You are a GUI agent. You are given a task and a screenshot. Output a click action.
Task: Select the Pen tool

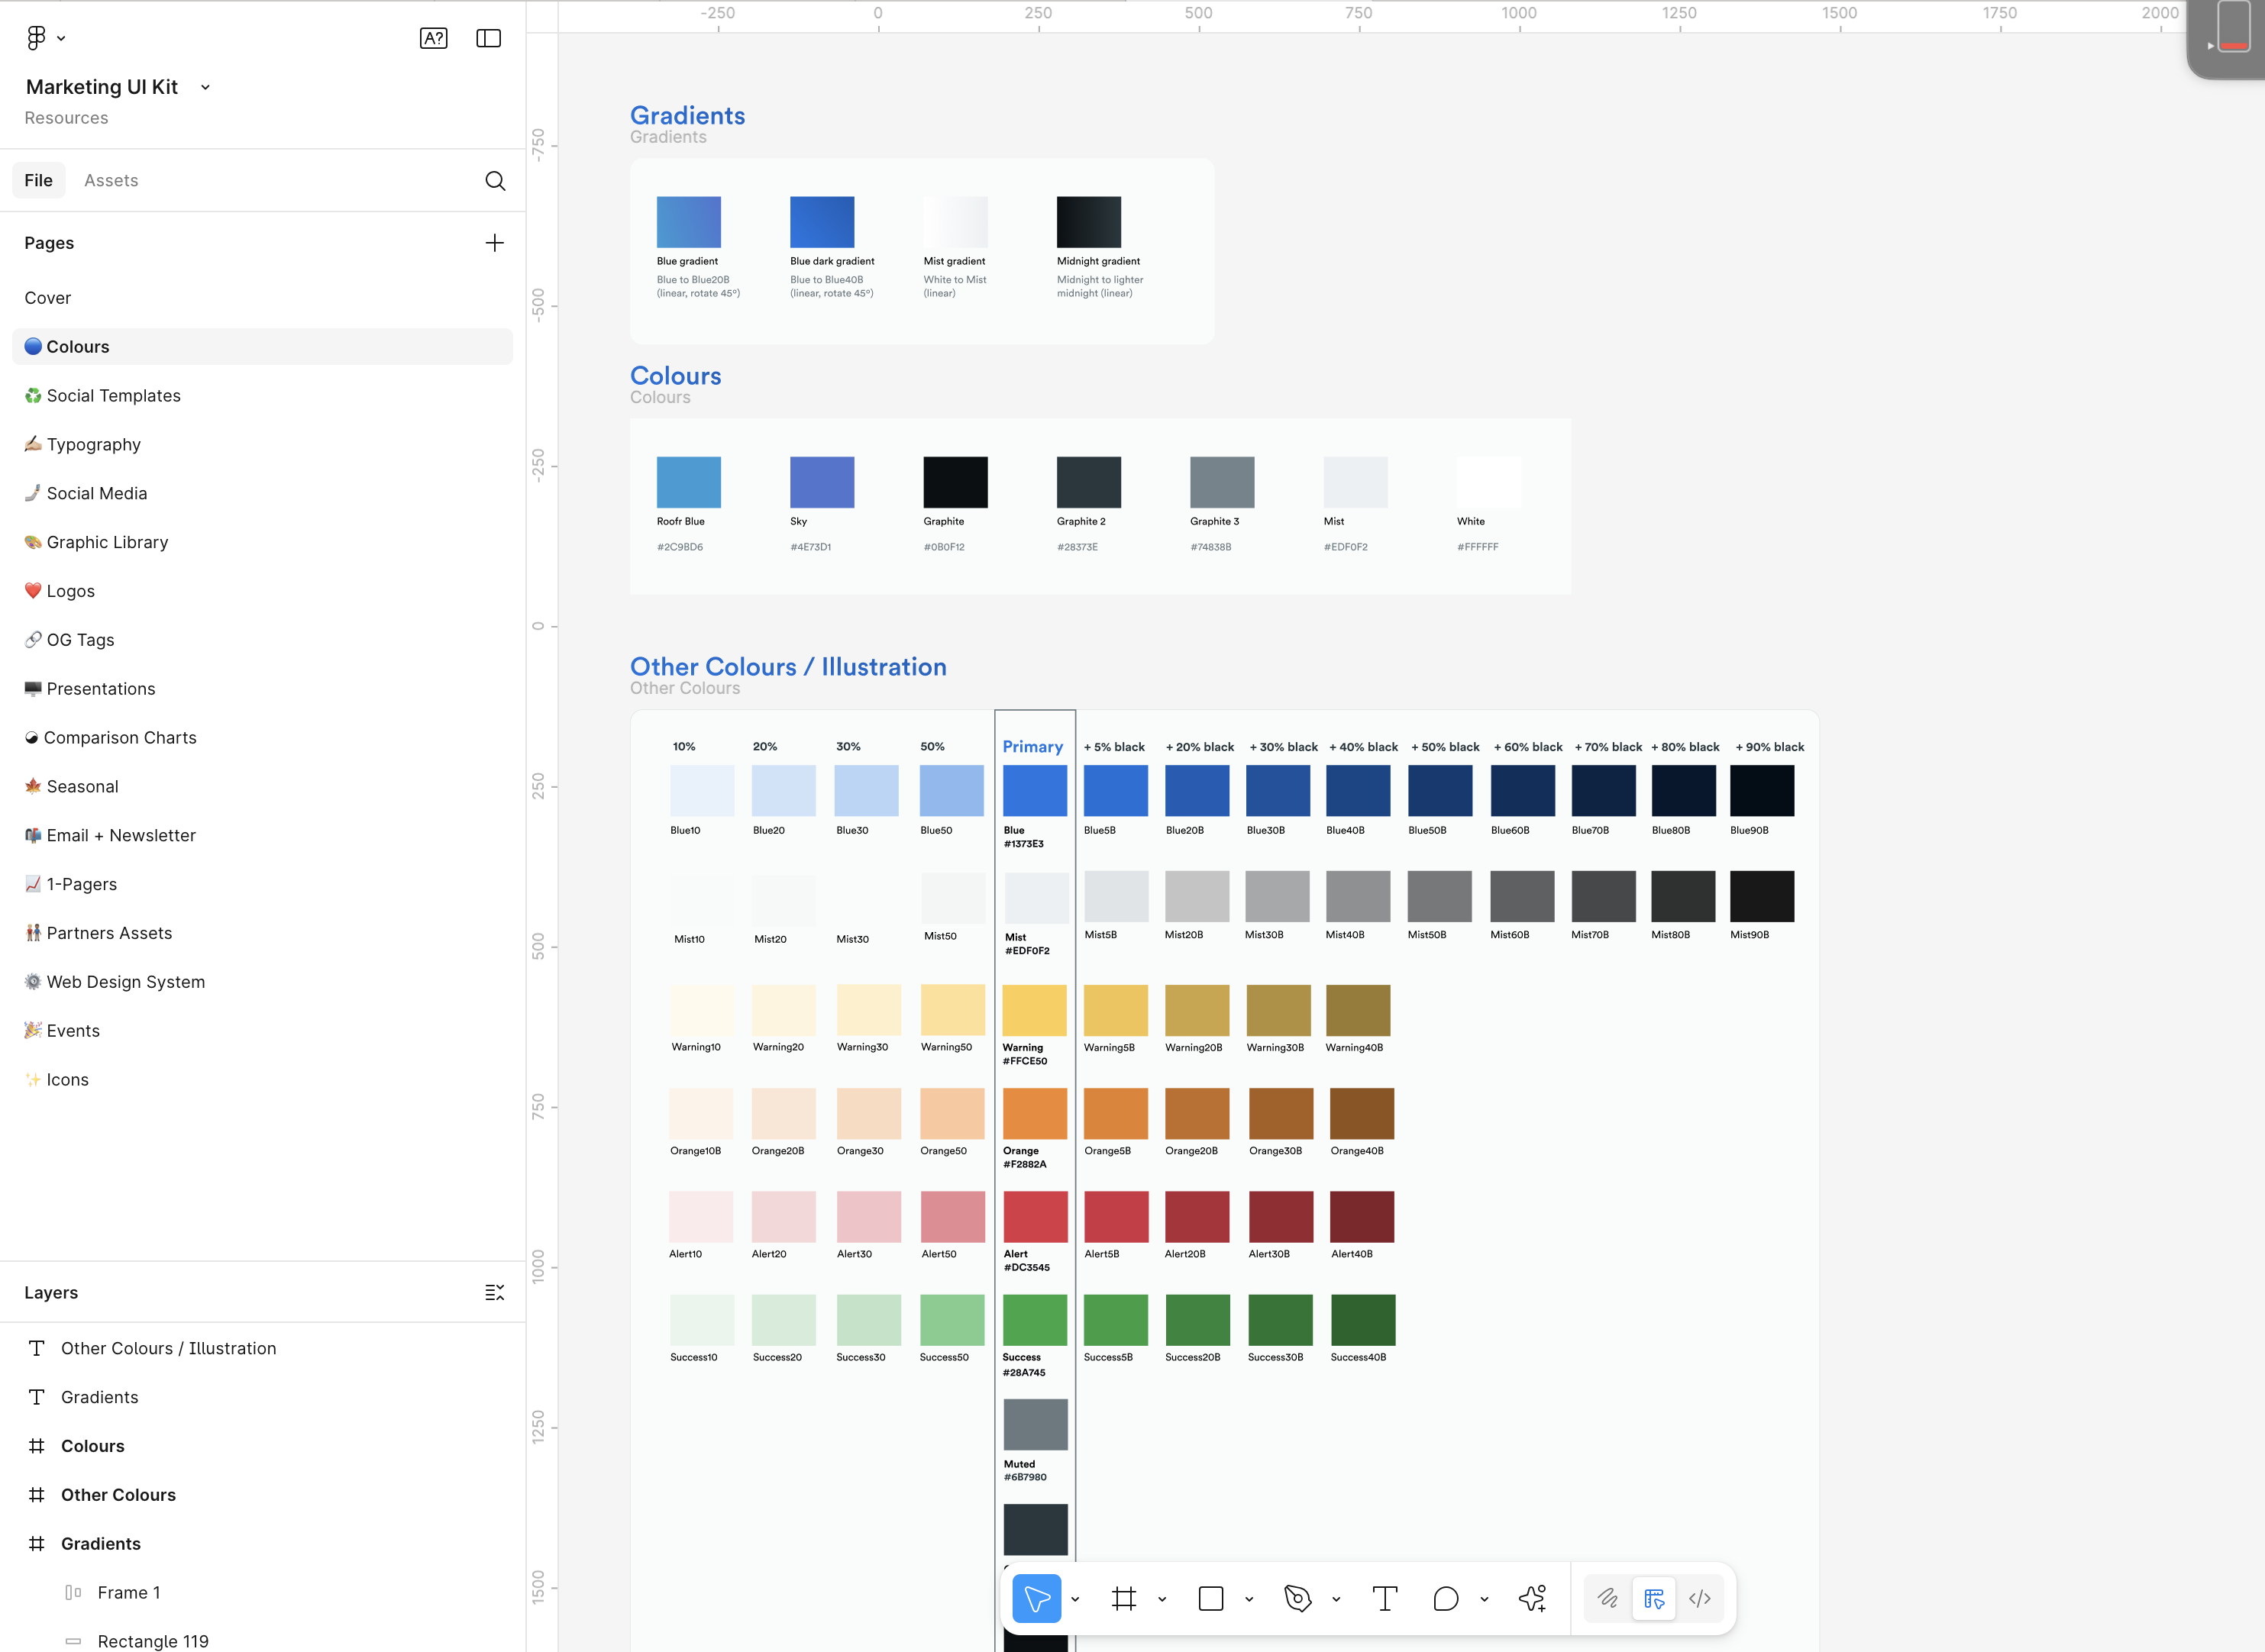tap(1297, 1598)
